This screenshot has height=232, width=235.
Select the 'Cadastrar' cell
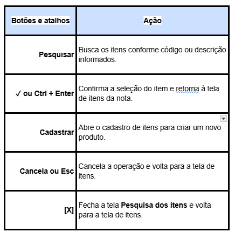40,132
